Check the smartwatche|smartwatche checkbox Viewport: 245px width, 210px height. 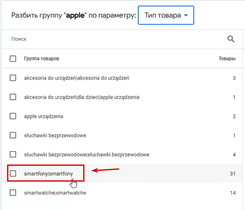pos(13,192)
